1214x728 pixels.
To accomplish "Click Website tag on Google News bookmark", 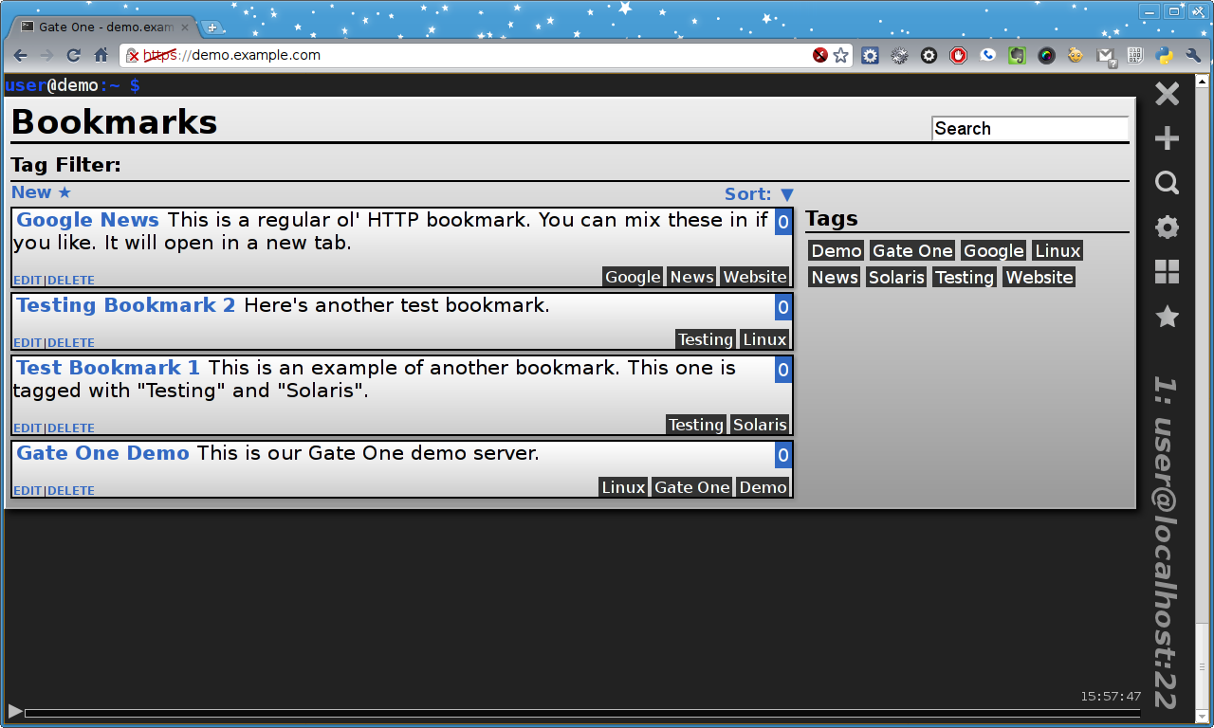I will coord(755,277).
